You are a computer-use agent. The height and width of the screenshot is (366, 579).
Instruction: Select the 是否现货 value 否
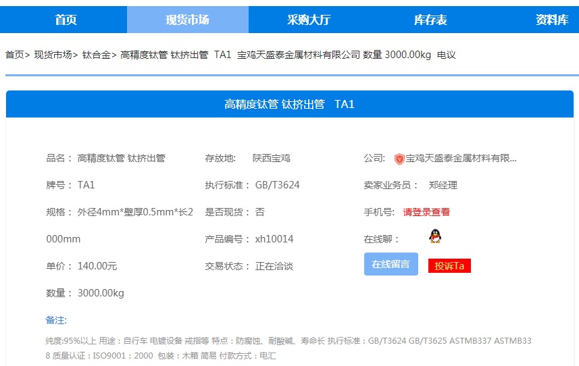tap(260, 212)
